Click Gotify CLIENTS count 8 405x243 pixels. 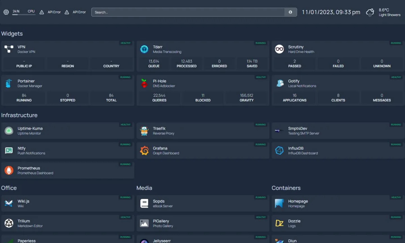click(338, 96)
